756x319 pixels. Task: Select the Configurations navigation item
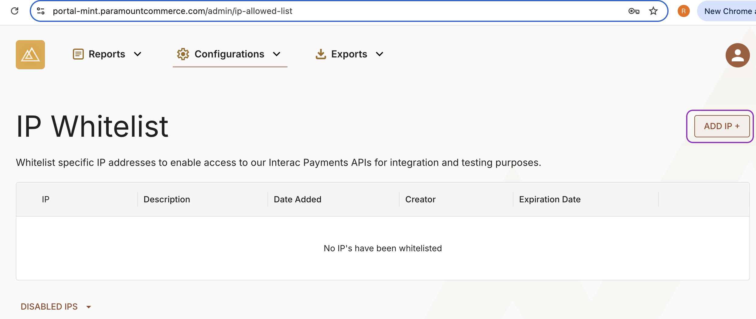(x=229, y=54)
